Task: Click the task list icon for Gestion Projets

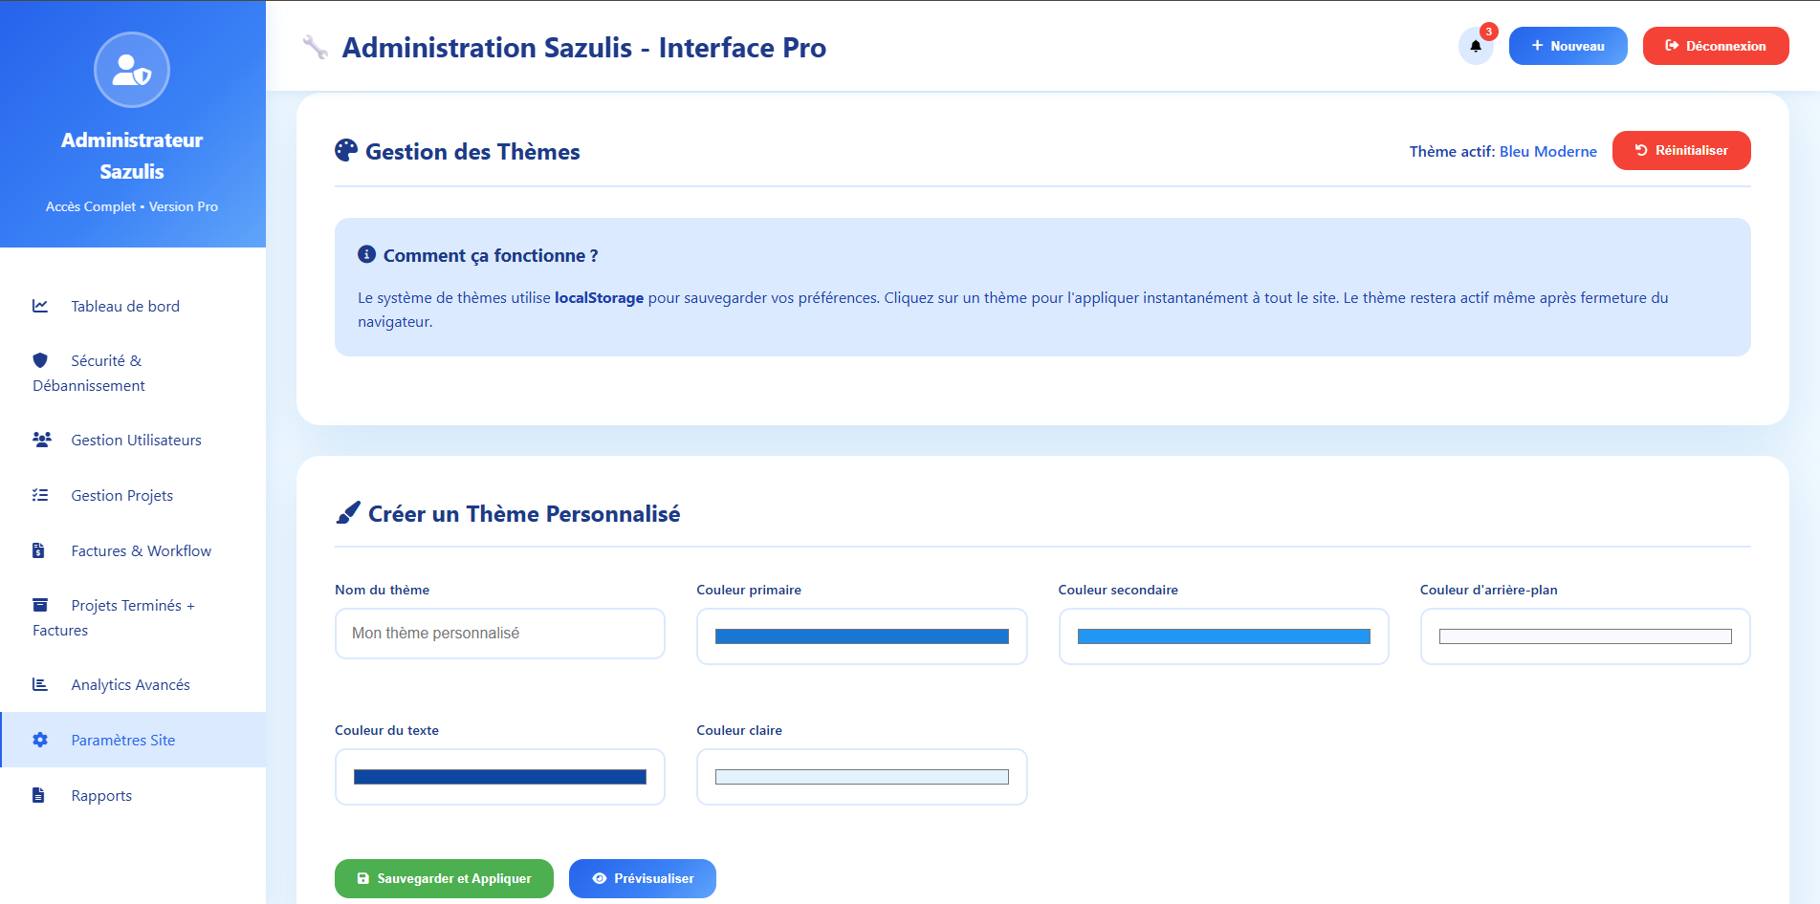Action: click(40, 495)
